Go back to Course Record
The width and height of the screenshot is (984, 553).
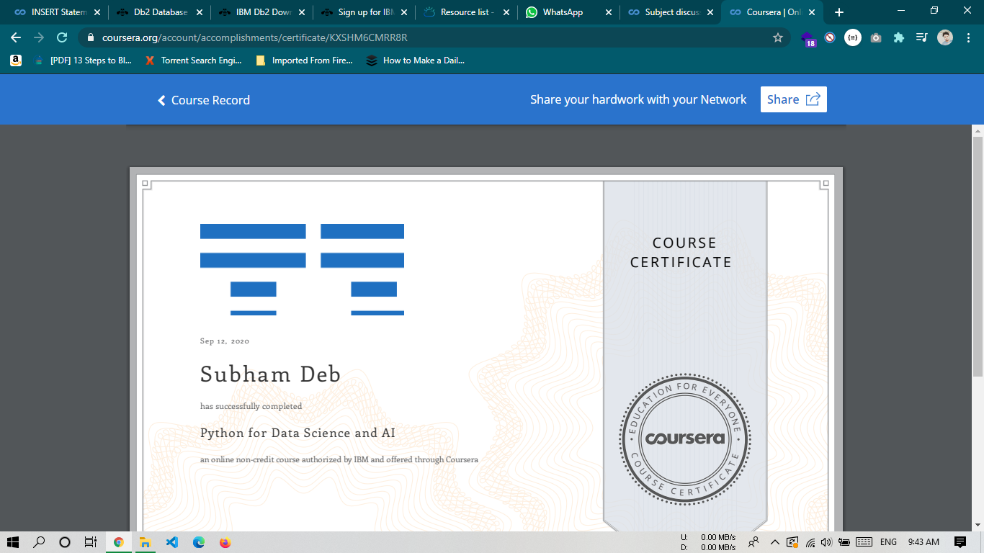[x=204, y=100]
